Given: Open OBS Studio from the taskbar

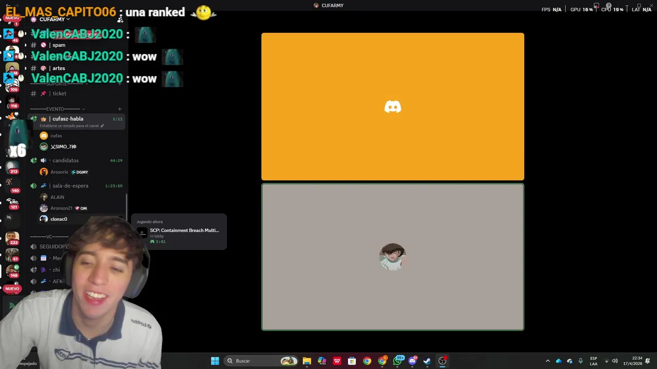Looking at the screenshot, I should [442, 361].
